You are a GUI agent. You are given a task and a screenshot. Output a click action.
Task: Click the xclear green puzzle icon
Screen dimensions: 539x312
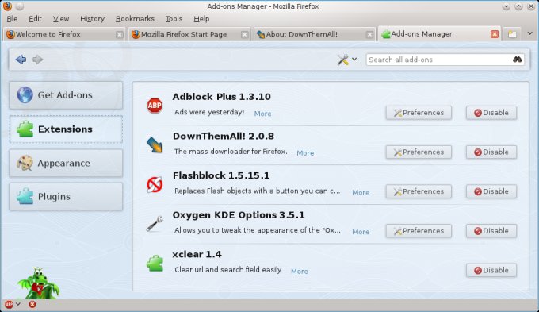pos(155,263)
